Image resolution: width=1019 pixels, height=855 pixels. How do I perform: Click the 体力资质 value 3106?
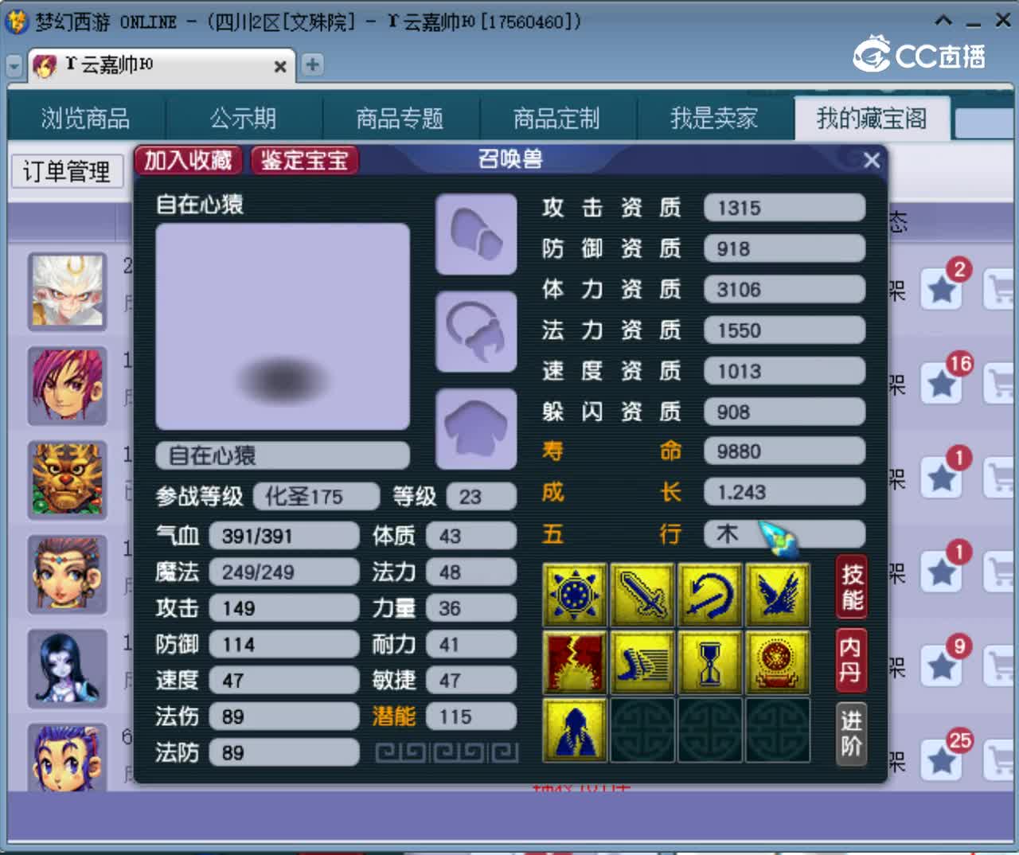[784, 289]
